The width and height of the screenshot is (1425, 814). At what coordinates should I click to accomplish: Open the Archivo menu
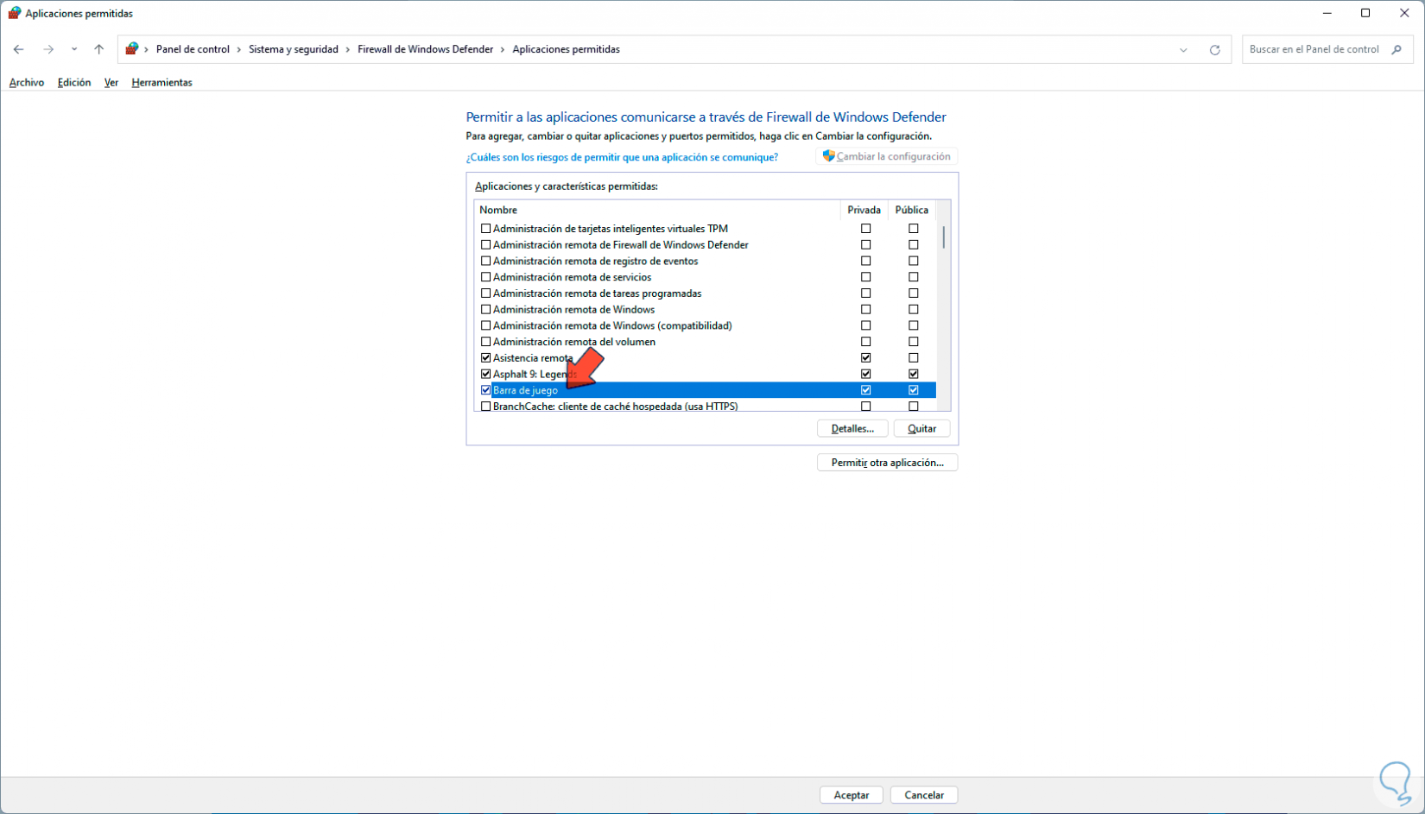pyautogui.click(x=27, y=83)
